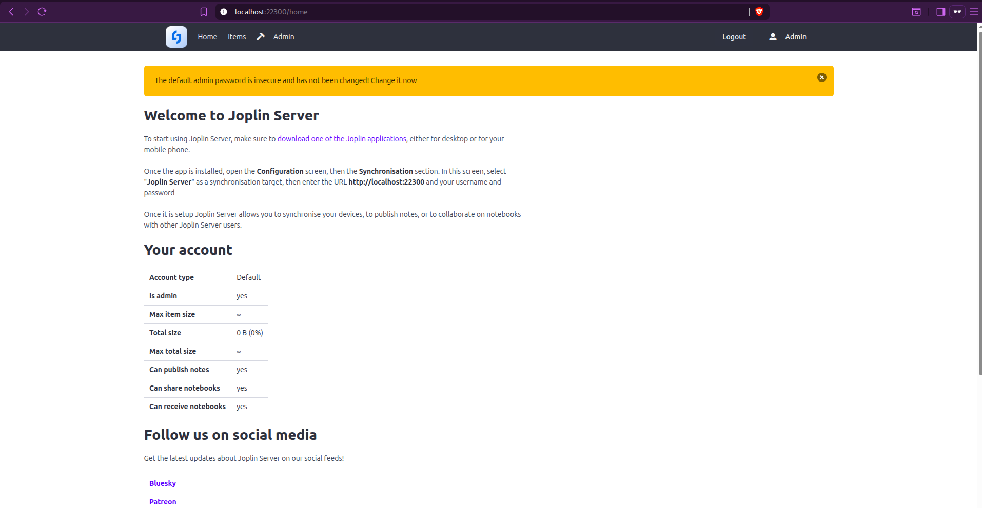
Task: Click the 'Account type' row label
Action: click(x=171, y=277)
